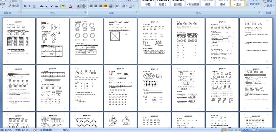Viewport: 276px width, 132px height.
Task: Apply superscript formatting
Action: pyautogui.click(x=51, y=6)
